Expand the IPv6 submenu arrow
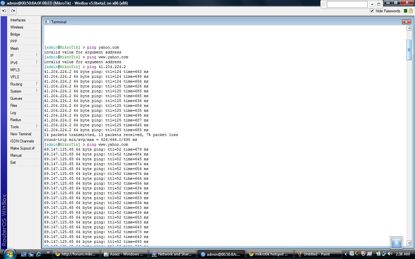Image resolution: width=415 pixels, height=259 pixels. (37, 62)
